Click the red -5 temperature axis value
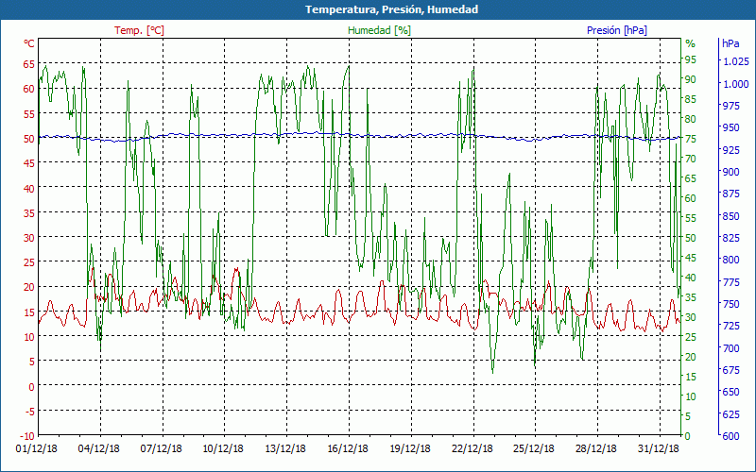 pyautogui.click(x=30, y=412)
